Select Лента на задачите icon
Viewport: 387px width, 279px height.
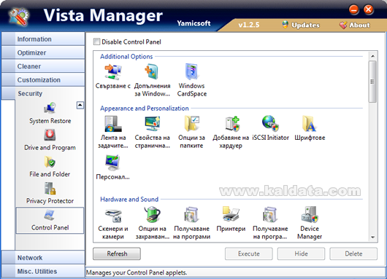pyautogui.click(x=112, y=124)
